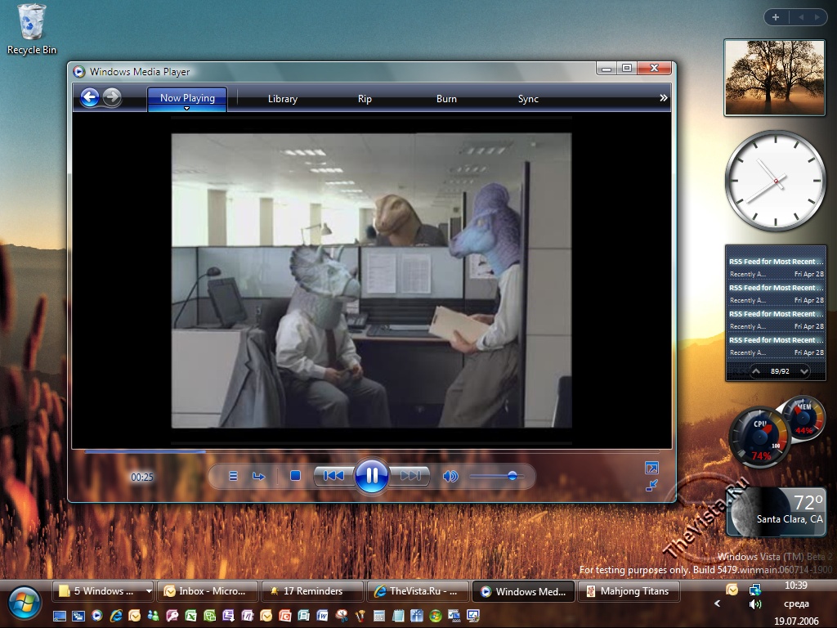Expand the 5 Windows group dropdown arrow
837x628 pixels.
tap(149, 591)
